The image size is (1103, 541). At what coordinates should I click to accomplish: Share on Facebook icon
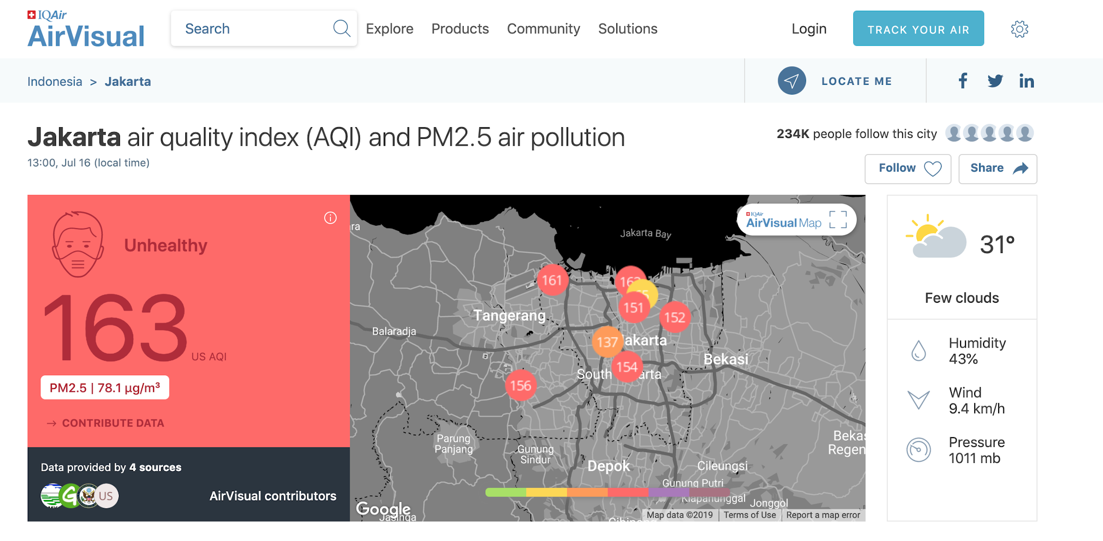pos(963,81)
